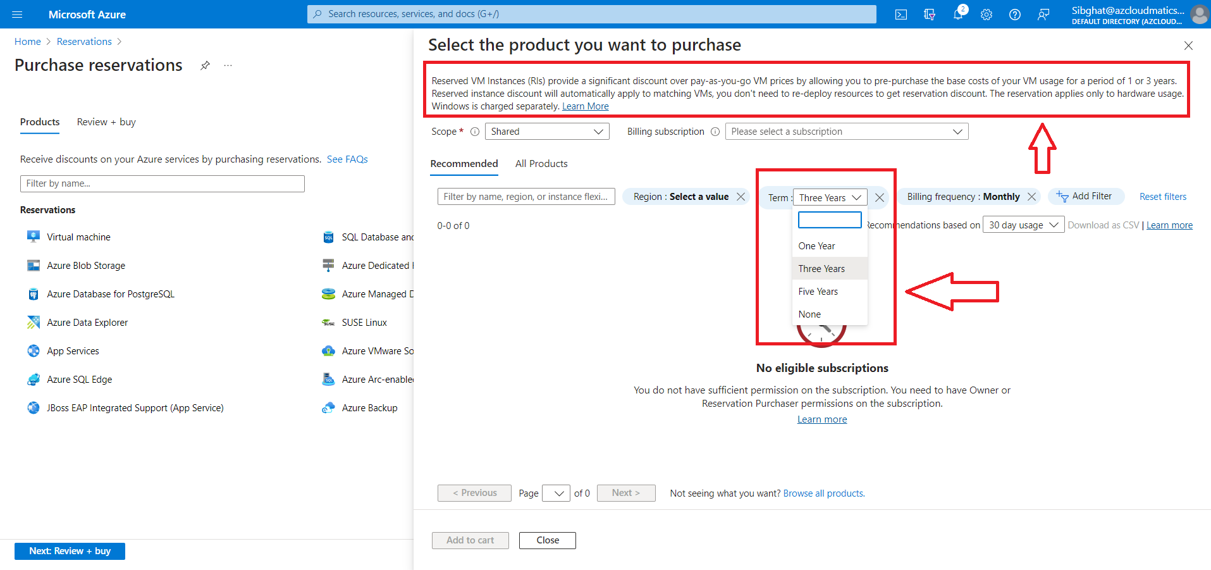Open Azure Blob Storage reservation

point(33,265)
